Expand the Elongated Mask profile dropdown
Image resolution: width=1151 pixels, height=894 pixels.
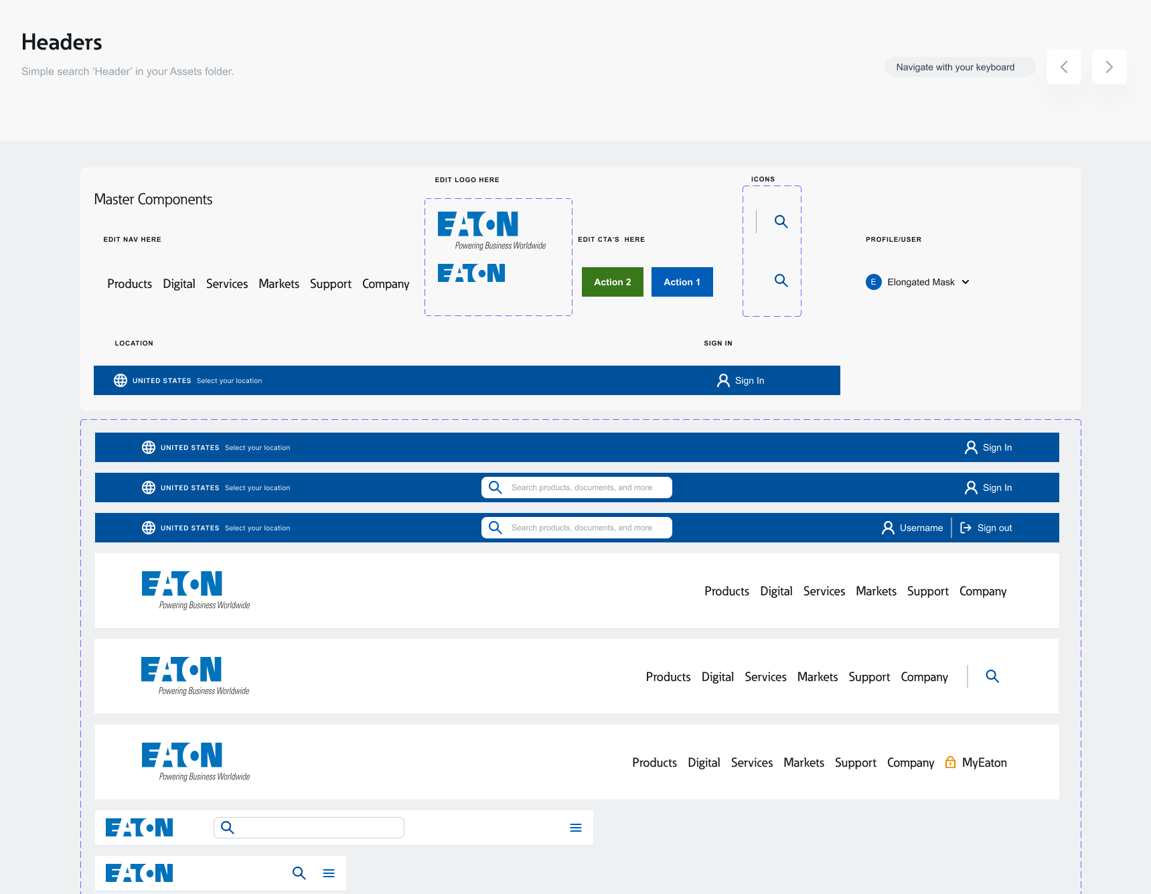[966, 282]
